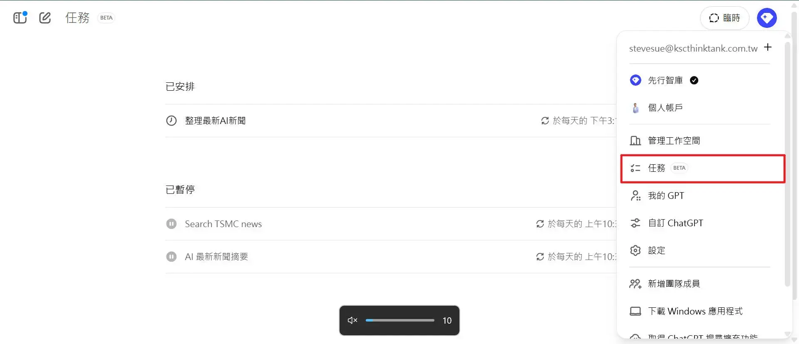Click the pause icon beside Search TSMC news
The height and width of the screenshot is (344, 799).
coord(171,224)
